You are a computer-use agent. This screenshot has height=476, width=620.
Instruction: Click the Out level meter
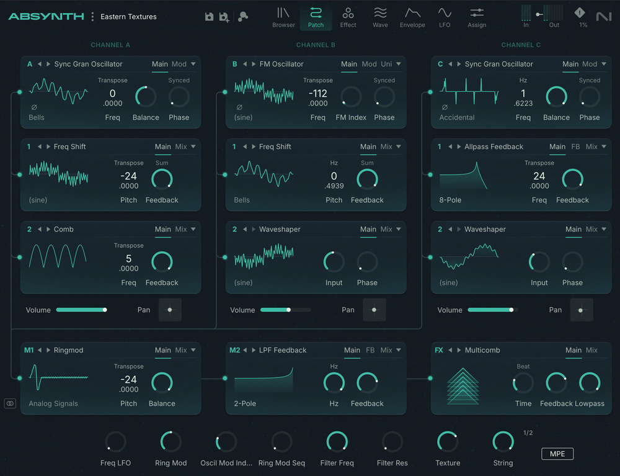[554, 12]
